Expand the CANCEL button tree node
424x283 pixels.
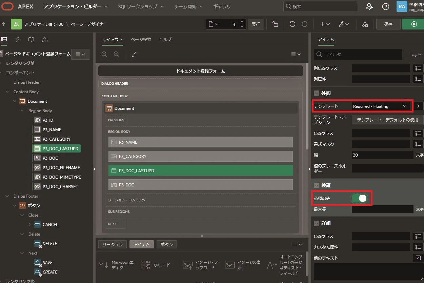click(29, 224)
